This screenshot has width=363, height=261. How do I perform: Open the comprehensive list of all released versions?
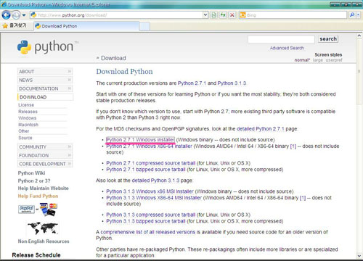tap(148, 232)
